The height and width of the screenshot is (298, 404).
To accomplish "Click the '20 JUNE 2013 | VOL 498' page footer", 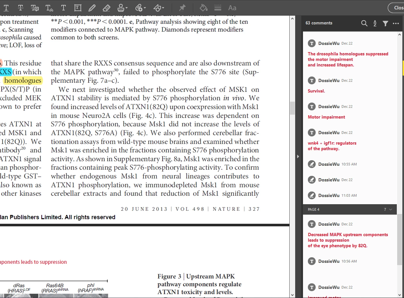I will point(163,209).
